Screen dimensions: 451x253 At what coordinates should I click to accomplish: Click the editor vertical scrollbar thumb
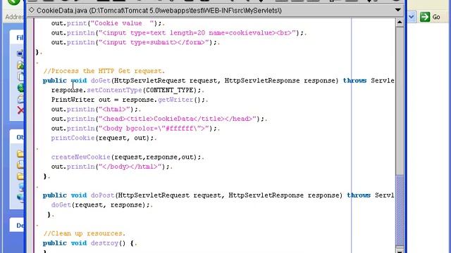[400, 209]
